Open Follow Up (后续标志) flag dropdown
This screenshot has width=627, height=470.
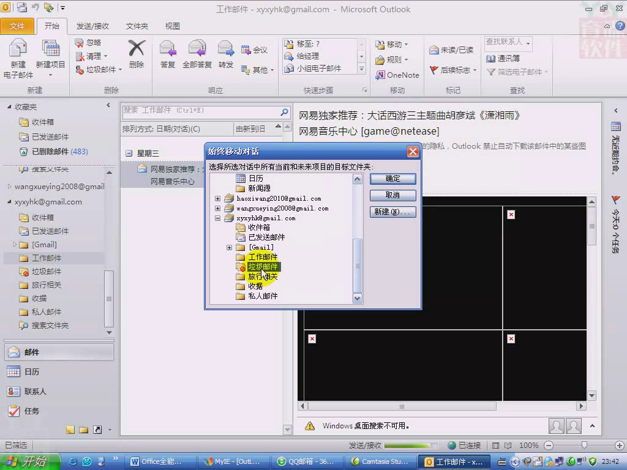[453, 70]
